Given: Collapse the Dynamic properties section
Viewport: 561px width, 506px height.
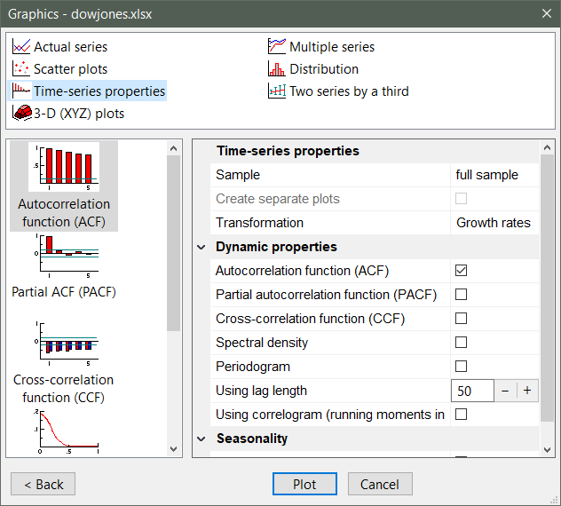Looking at the screenshot, I should (x=201, y=247).
